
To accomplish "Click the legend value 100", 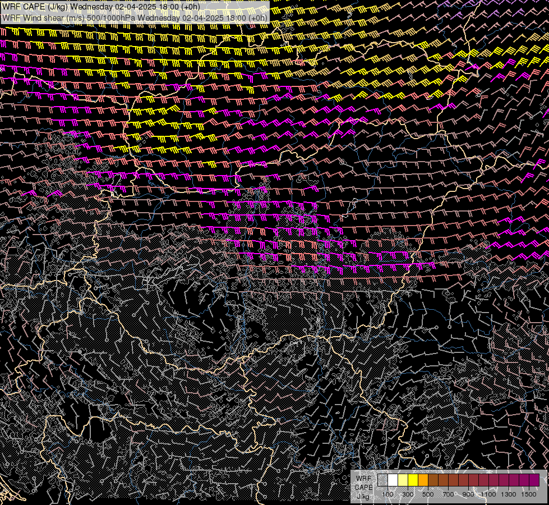I will point(387,494).
